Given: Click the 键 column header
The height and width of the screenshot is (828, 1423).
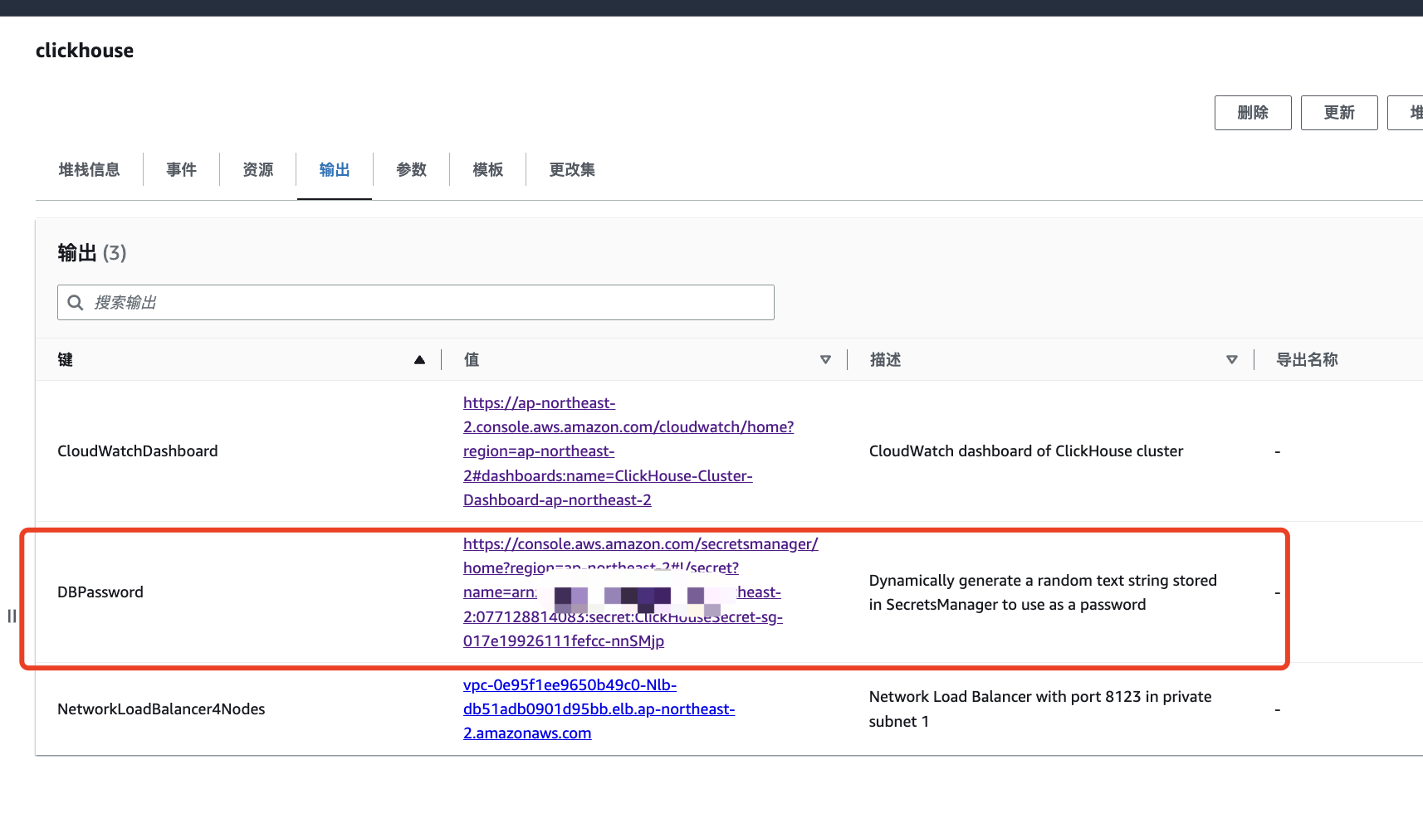Looking at the screenshot, I should point(66,360).
